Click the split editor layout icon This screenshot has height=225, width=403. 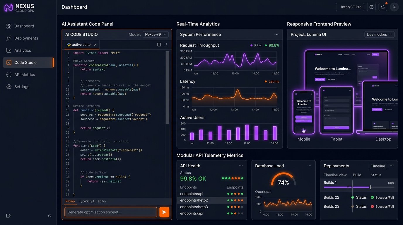point(159,45)
